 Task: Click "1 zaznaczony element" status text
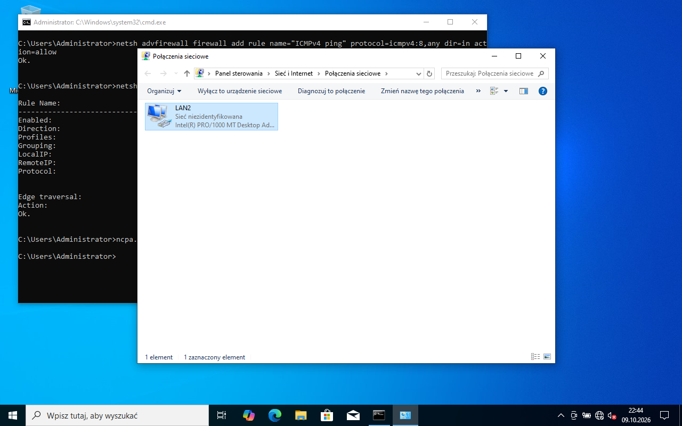[214, 357]
